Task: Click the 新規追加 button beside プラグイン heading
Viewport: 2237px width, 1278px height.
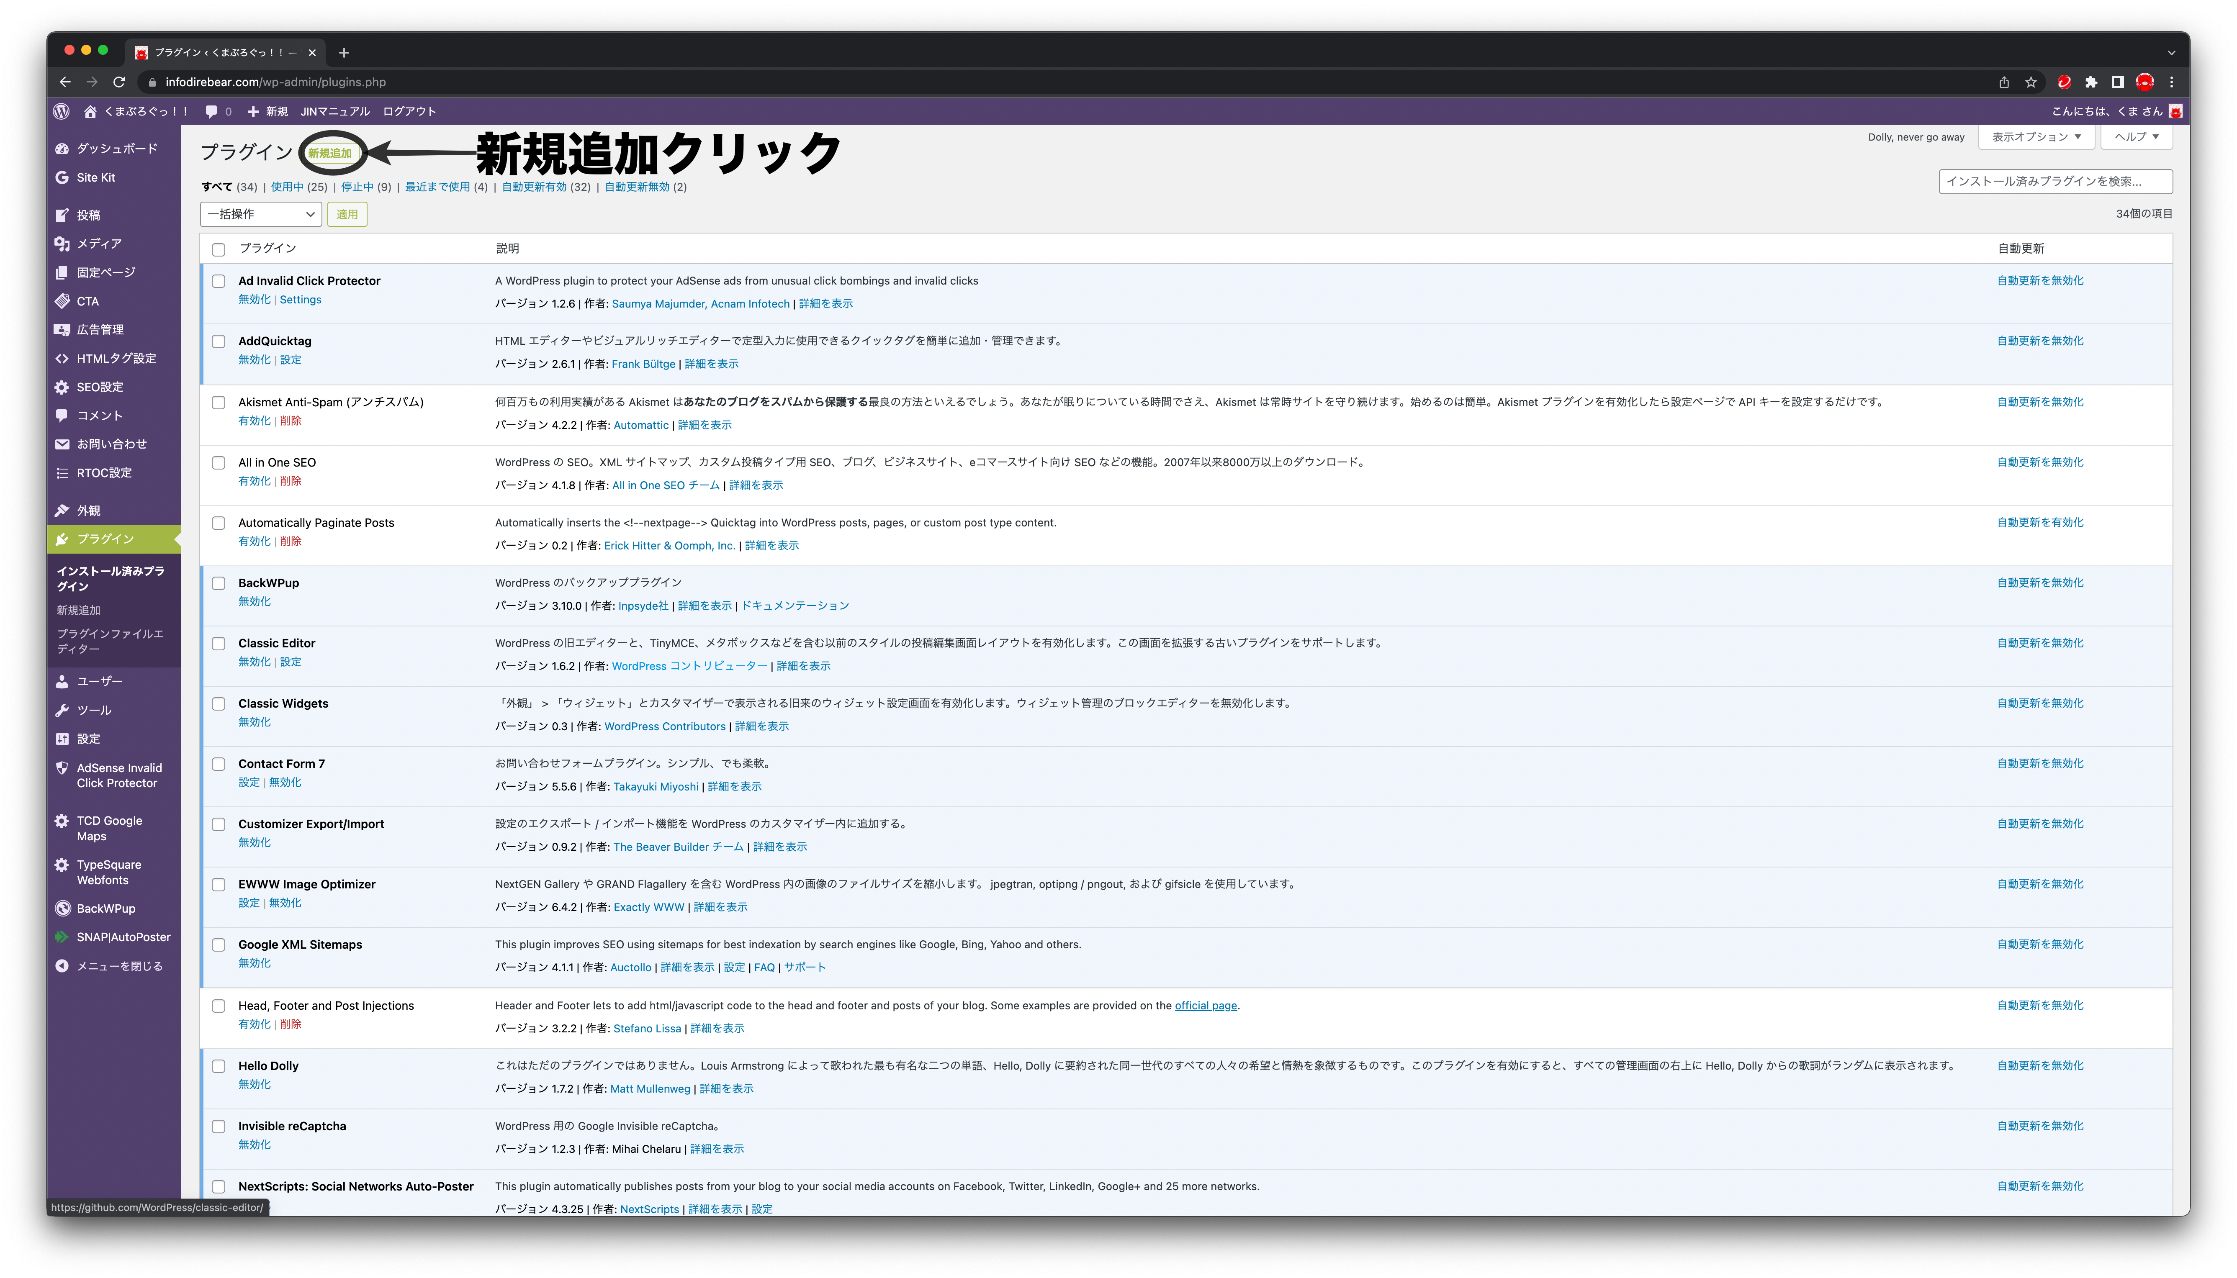Action: pyautogui.click(x=330, y=154)
